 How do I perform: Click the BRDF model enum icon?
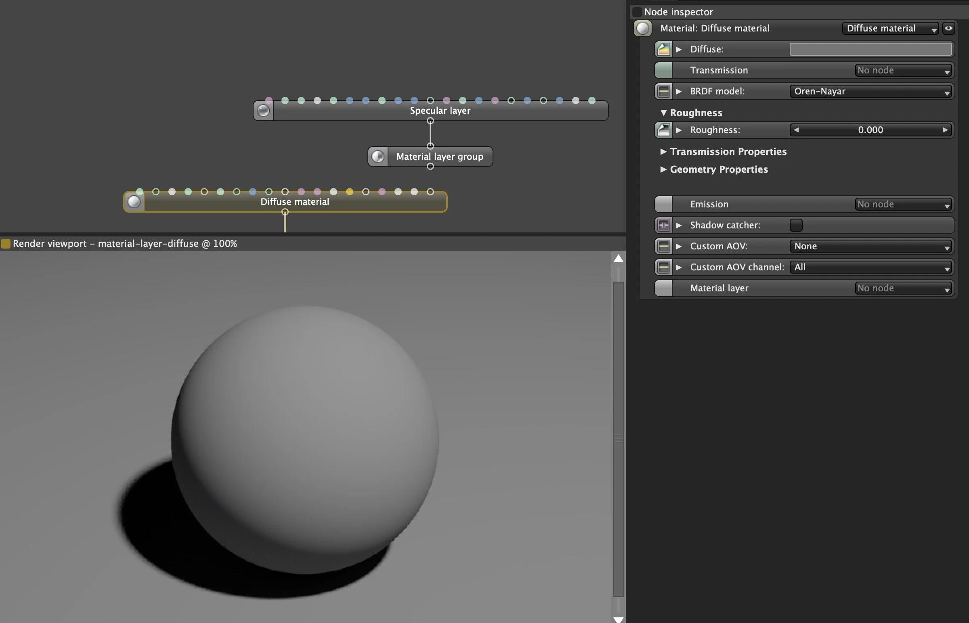coord(663,92)
